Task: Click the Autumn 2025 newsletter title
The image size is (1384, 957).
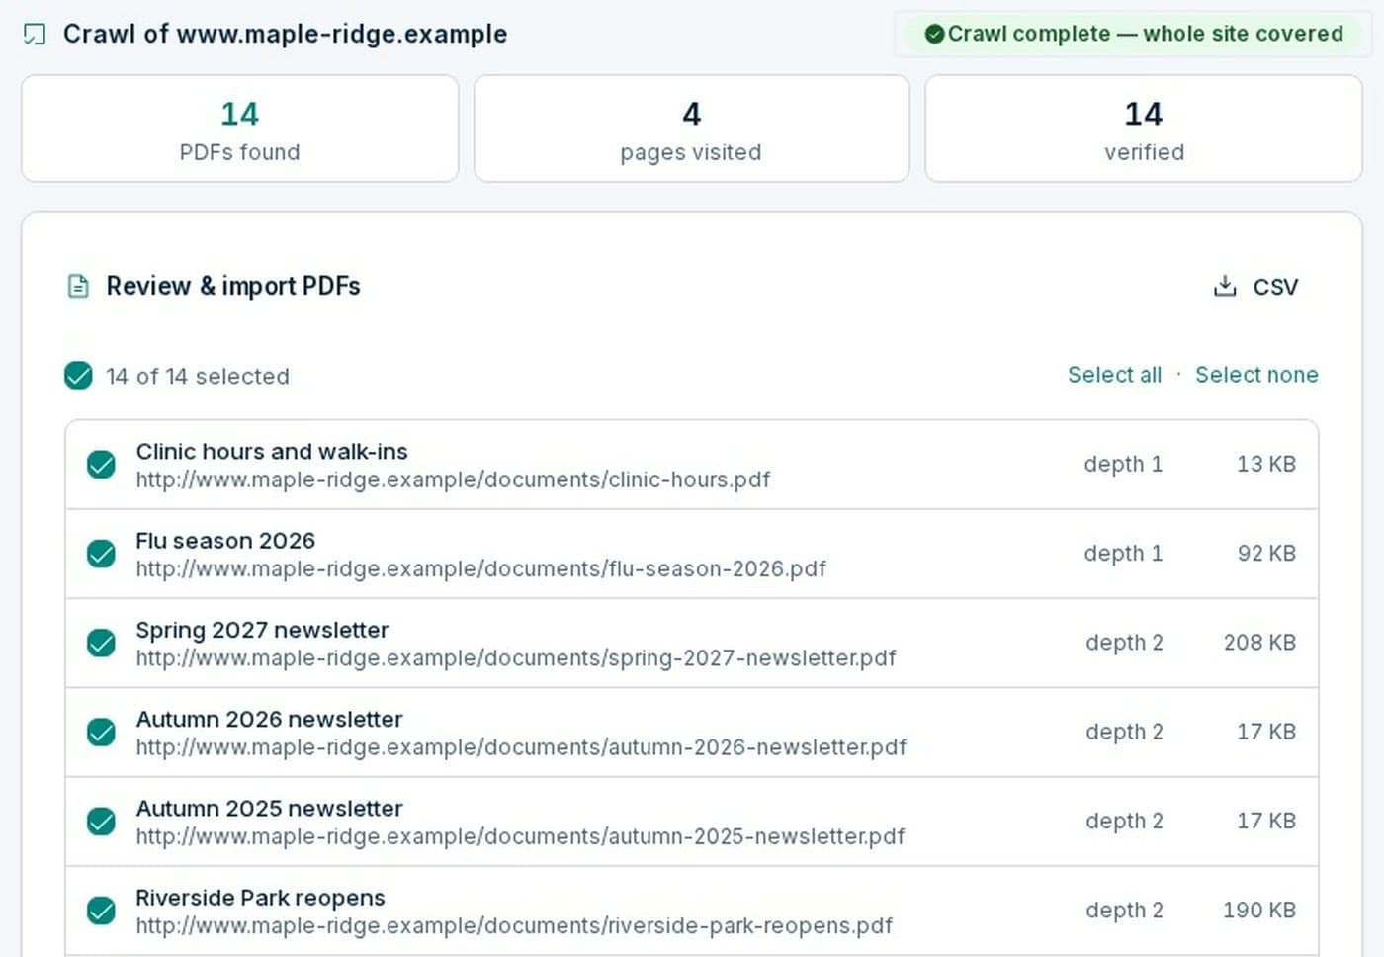Action: point(269,808)
